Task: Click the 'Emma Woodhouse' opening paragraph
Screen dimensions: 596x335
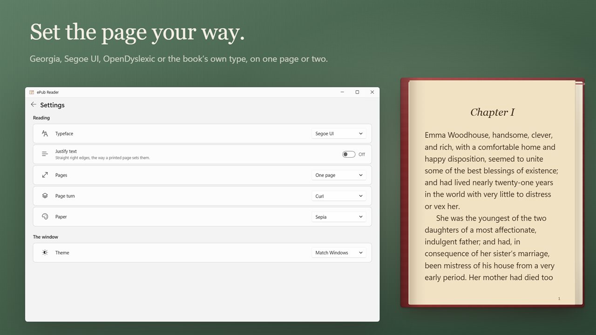Action: (491, 171)
